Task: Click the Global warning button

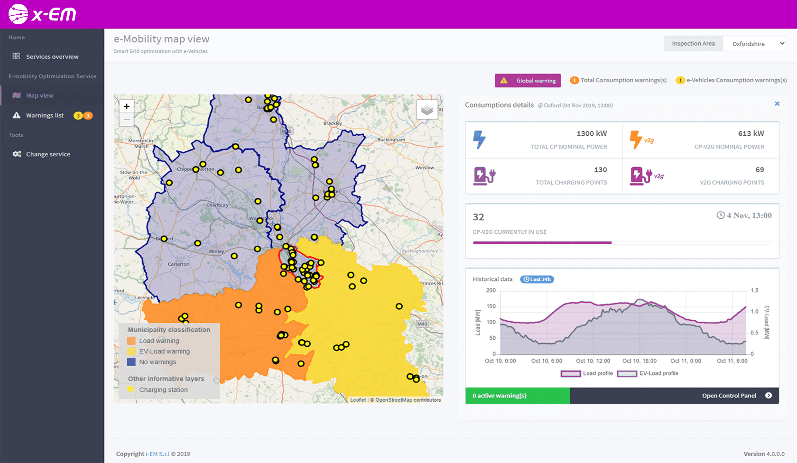Action: [528, 81]
